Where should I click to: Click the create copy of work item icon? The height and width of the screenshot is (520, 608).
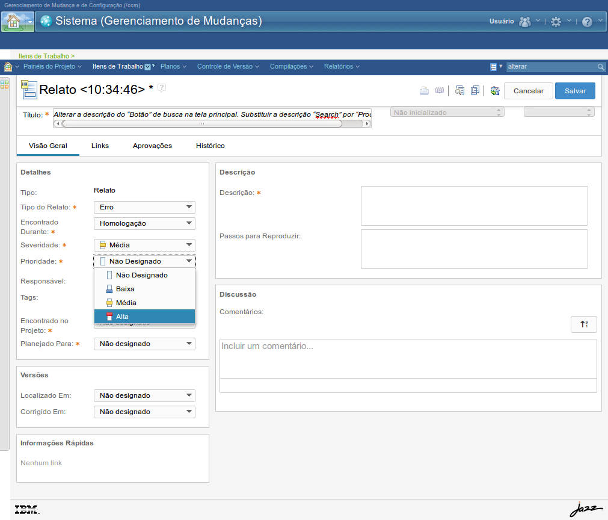click(475, 90)
